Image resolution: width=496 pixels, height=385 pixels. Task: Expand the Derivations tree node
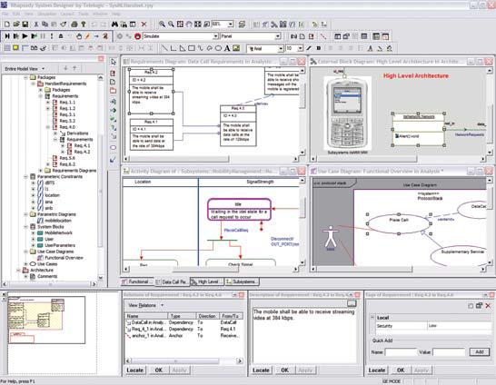(55, 133)
